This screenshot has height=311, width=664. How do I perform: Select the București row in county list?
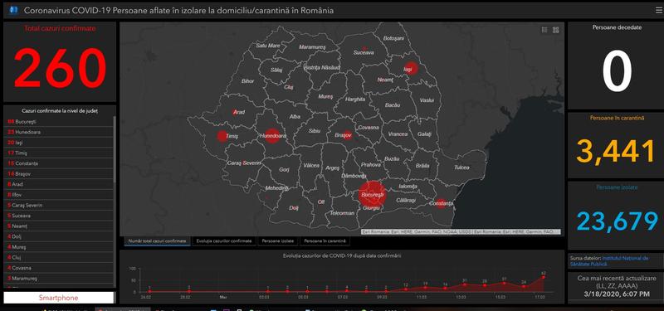[x=58, y=122]
